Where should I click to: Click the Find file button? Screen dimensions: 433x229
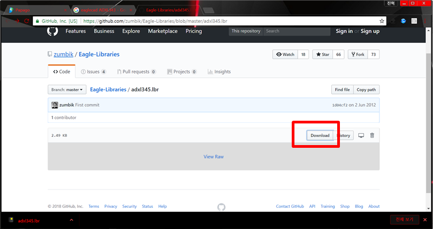point(343,89)
